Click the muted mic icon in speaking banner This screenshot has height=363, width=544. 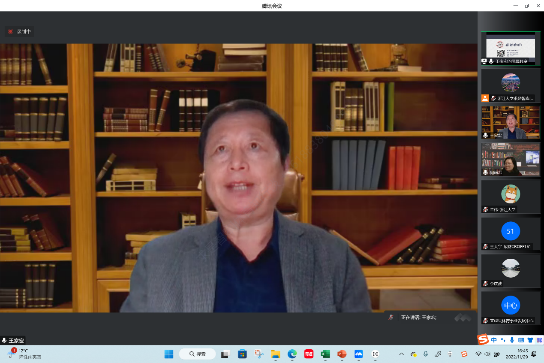coord(391,318)
